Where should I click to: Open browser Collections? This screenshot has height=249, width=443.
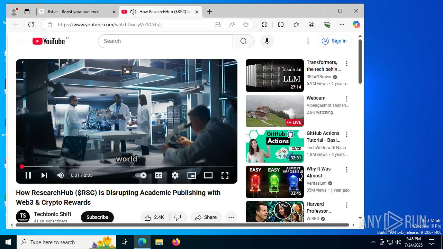311,25
